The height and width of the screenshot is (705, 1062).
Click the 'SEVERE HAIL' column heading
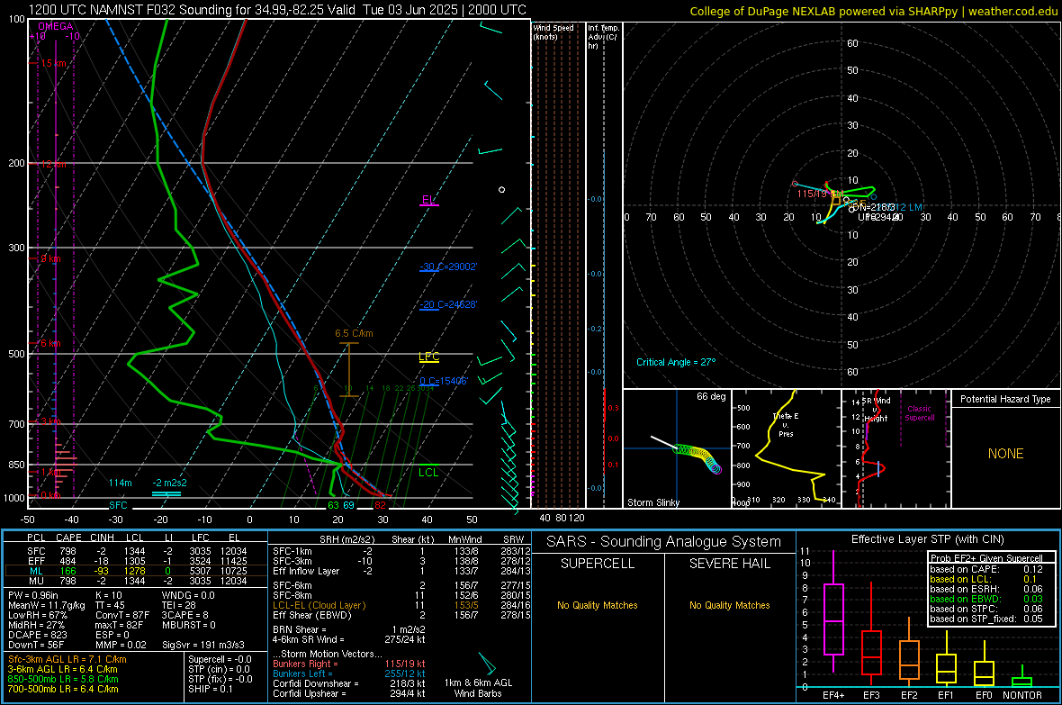pyautogui.click(x=729, y=564)
